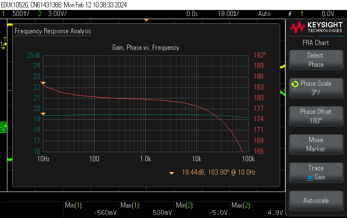The width and height of the screenshot is (347, 218).
Task: Click the 10Hz frequency axis label
Action: pyautogui.click(x=43, y=159)
